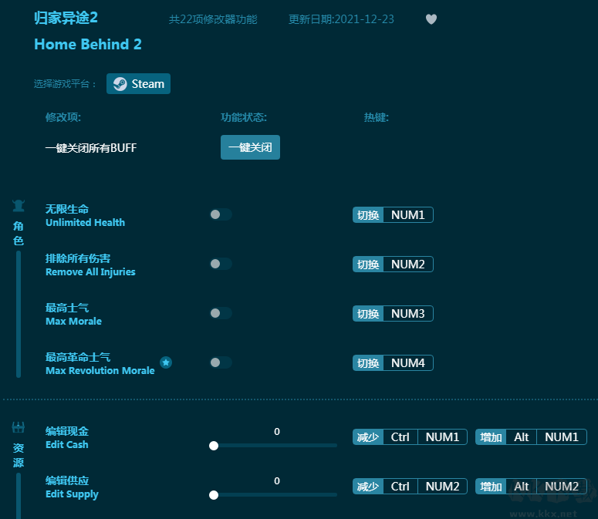The width and height of the screenshot is (598, 519).
Task: Click the character section helmet icon
Action: 19,206
